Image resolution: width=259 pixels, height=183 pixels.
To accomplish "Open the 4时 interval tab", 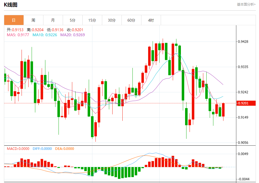I will tap(151, 20).
